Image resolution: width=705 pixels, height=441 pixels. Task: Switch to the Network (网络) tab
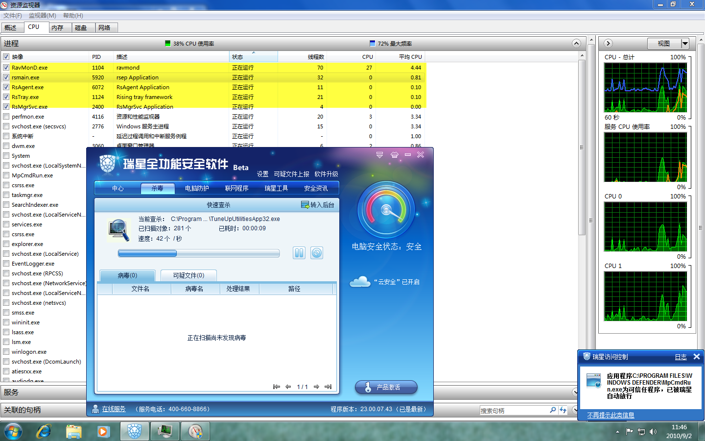[107, 28]
